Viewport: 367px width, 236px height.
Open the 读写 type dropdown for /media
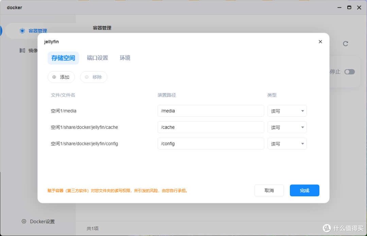pyautogui.click(x=287, y=111)
